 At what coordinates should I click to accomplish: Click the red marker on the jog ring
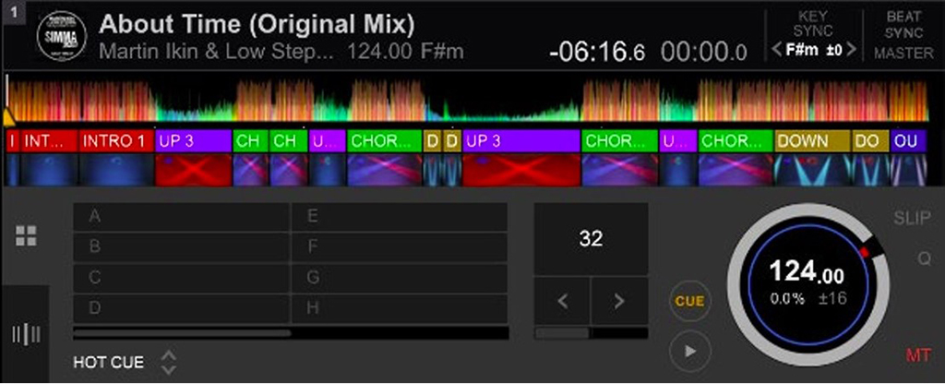coord(864,253)
